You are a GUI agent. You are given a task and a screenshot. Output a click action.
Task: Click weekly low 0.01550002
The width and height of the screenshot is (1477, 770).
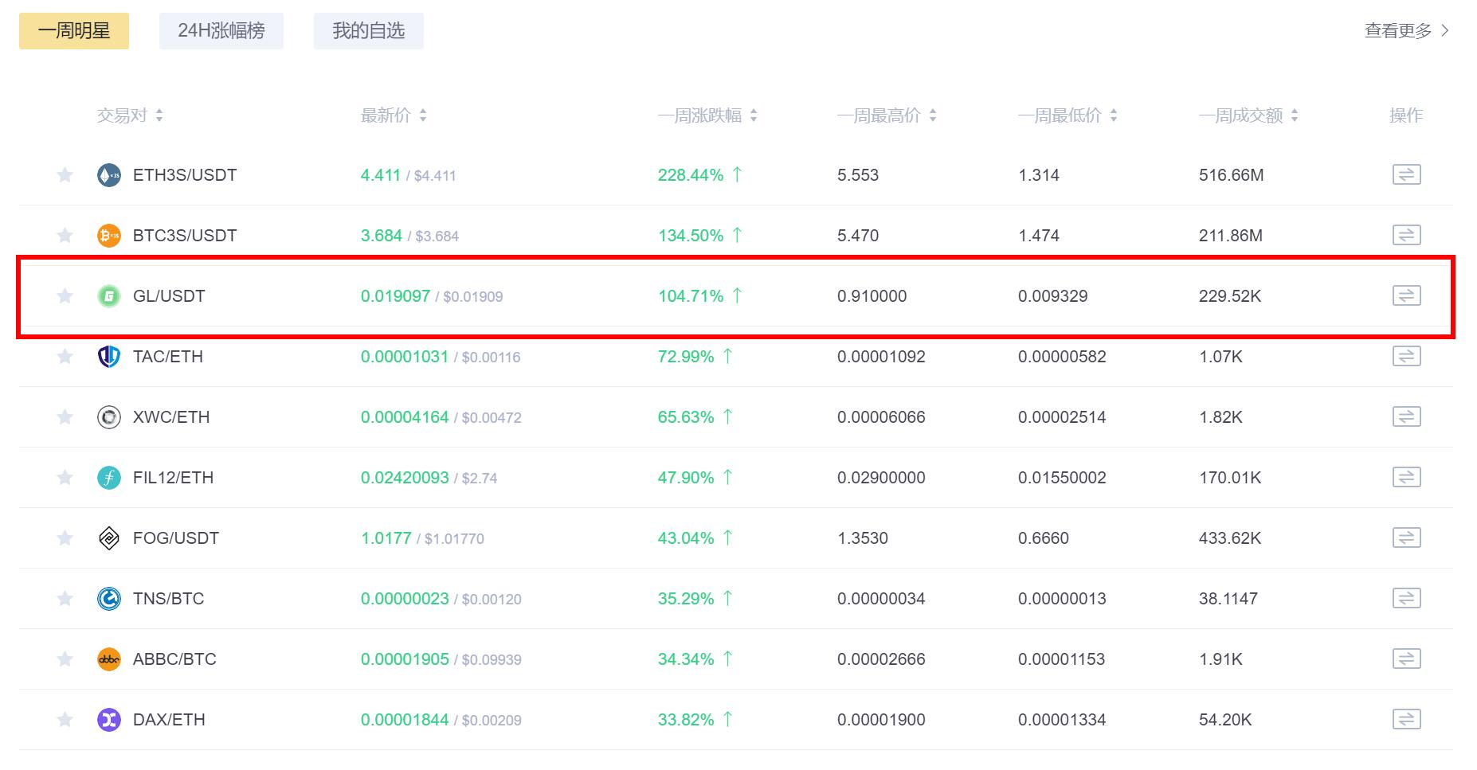(x=1062, y=478)
